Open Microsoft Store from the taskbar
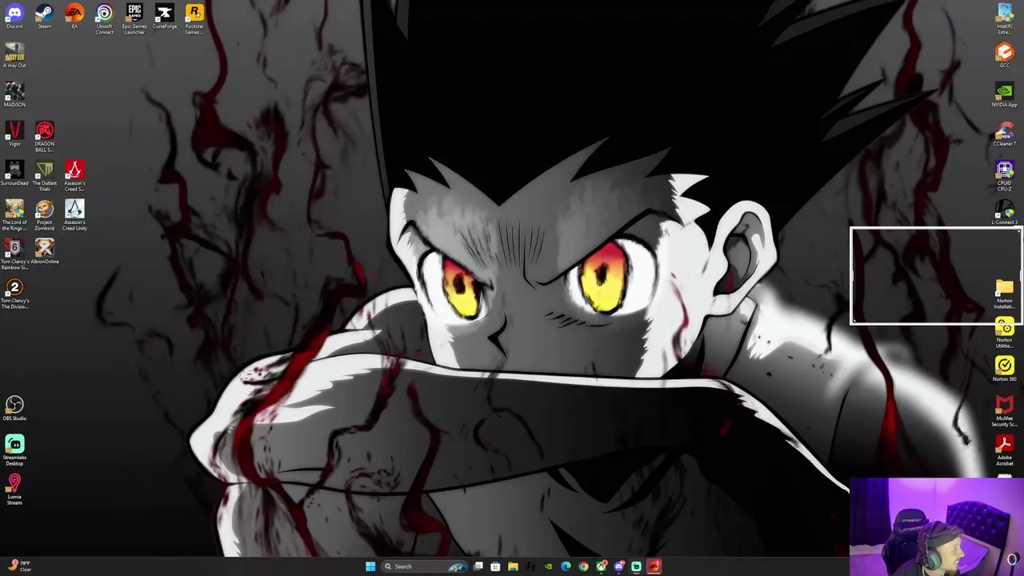The image size is (1024, 576). point(495,566)
